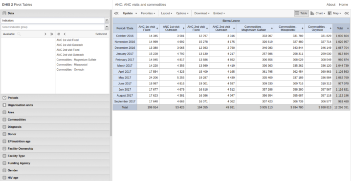Image resolution: width=352 pixels, height=181 pixels.
Task: Open the About link
Action: pyautogui.click(x=331, y=4)
